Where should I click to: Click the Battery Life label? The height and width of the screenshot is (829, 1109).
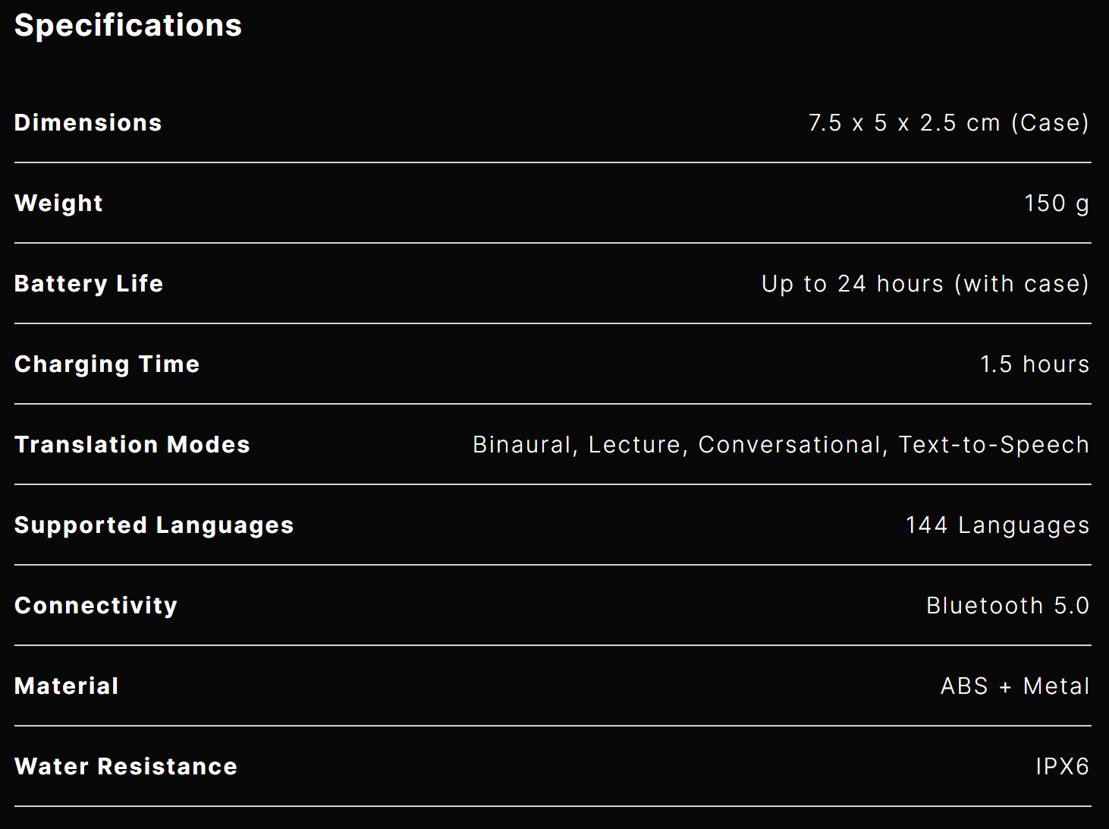pos(89,284)
